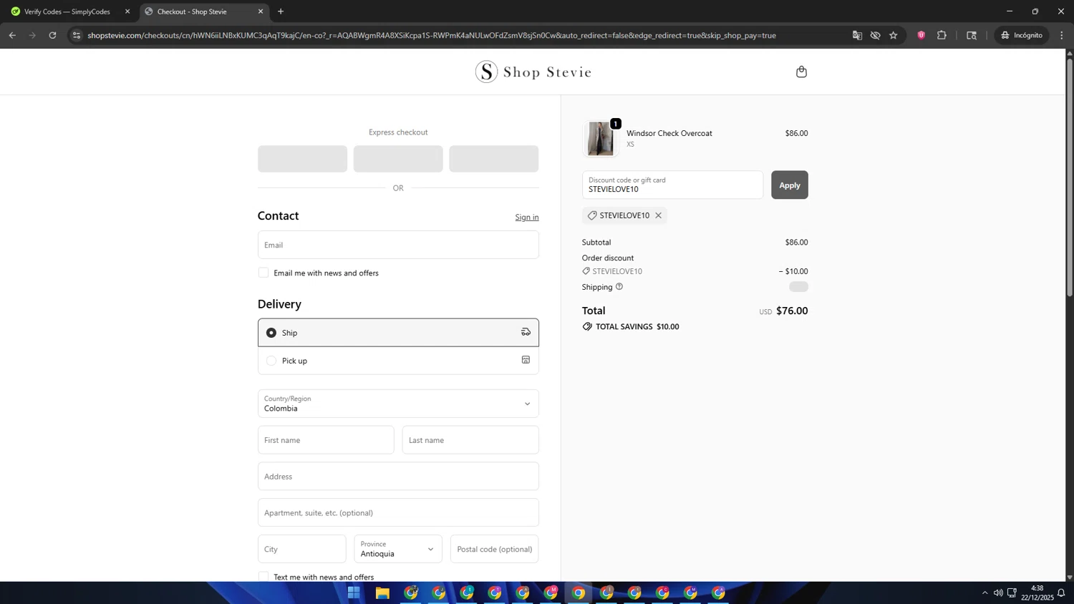Check Email me with news and offers

[263, 273]
